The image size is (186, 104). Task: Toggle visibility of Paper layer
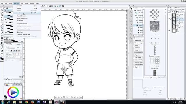[169, 31]
